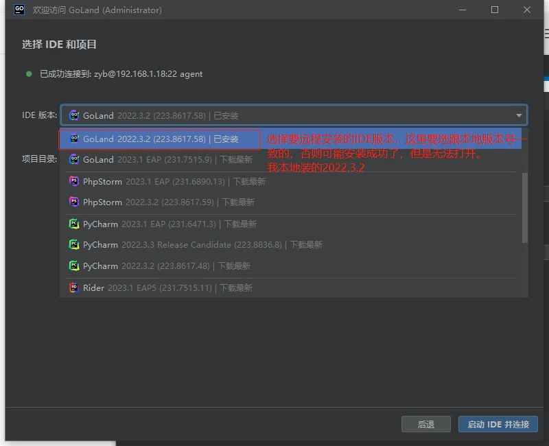Close the GoLand welcome window
This screenshot has width=549, height=446.
pos(526,10)
